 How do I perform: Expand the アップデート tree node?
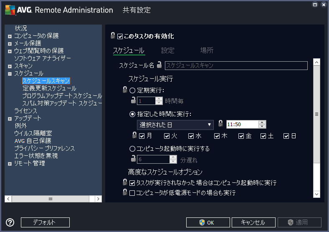[10, 119]
